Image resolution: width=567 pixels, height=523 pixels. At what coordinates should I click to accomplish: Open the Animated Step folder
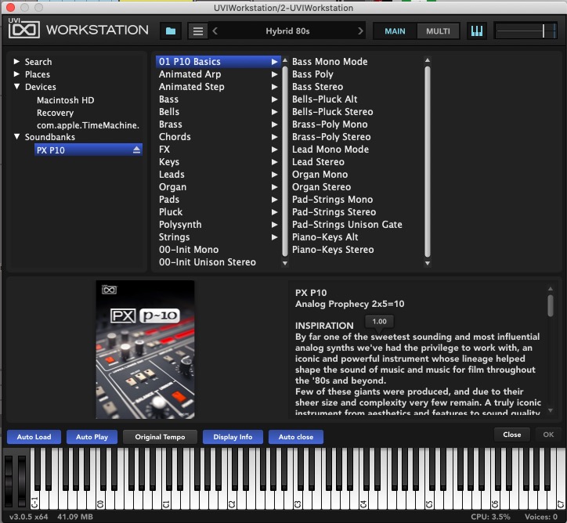click(x=218, y=87)
